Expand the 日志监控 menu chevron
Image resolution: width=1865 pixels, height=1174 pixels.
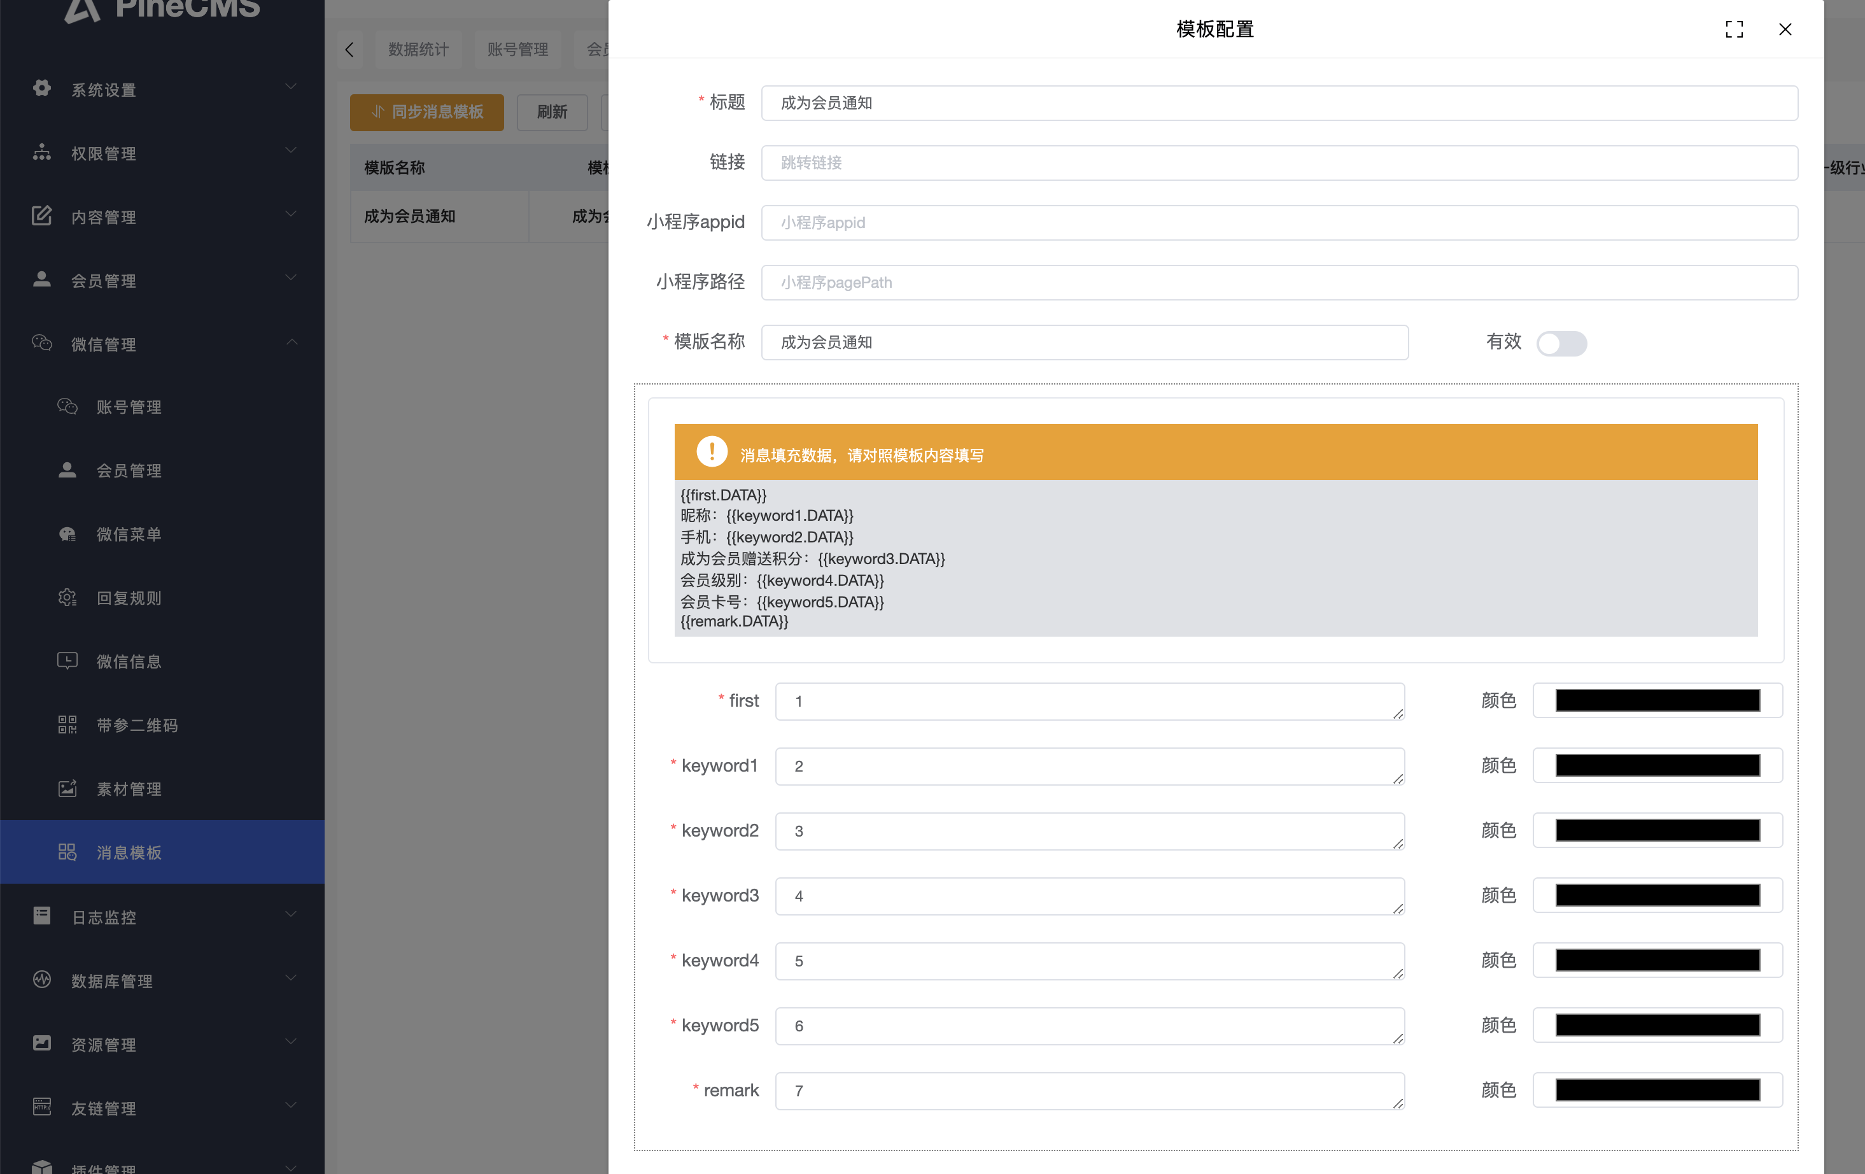click(292, 914)
